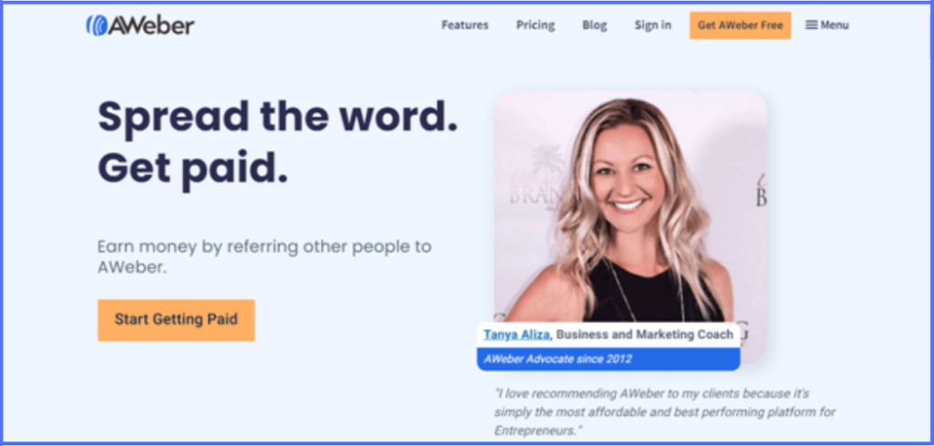Screen dimensions: 934x446
Task: Open the Features page
Action: tap(464, 25)
